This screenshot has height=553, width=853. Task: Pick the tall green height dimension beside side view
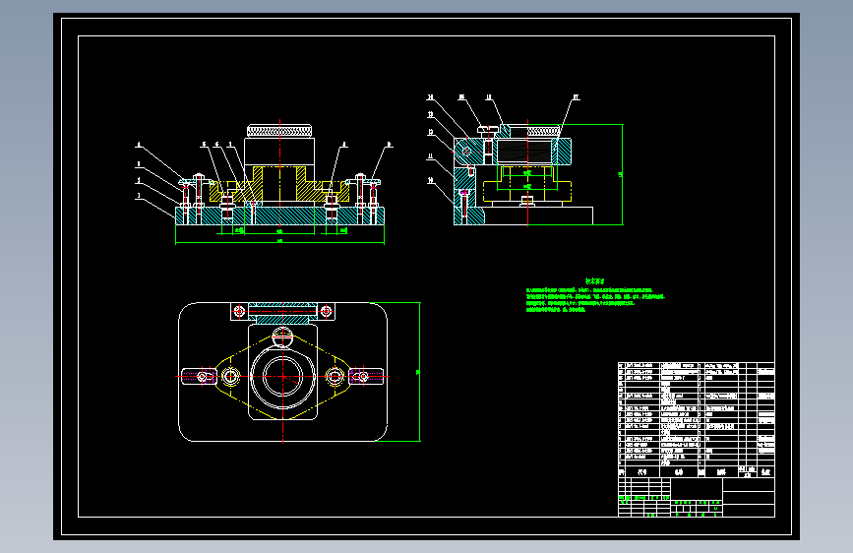coord(621,174)
